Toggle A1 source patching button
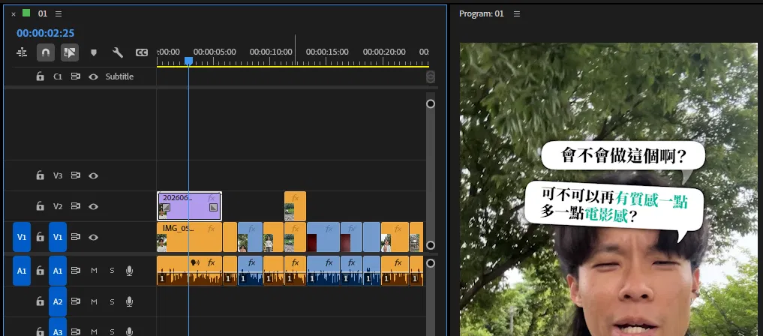This screenshot has width=763, height=336. point(22,271)
